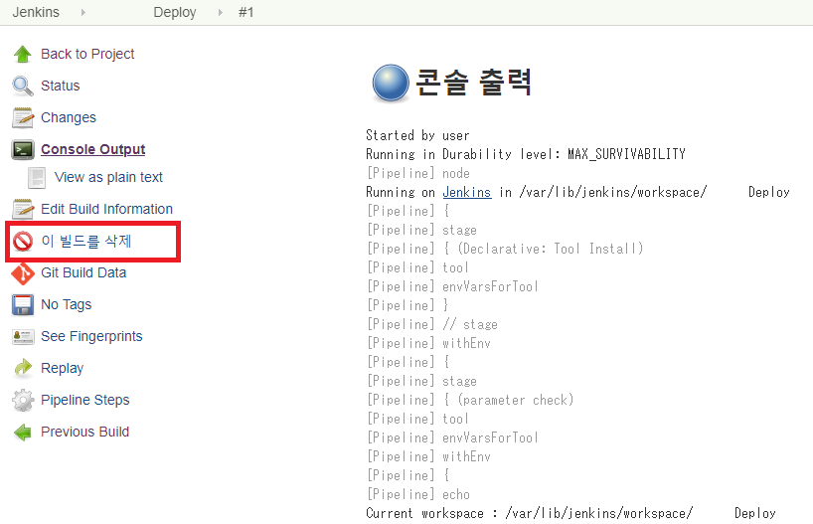This screenshot has width=813, height=524.
Task: View the Changes link
Action: coord(69,117)
